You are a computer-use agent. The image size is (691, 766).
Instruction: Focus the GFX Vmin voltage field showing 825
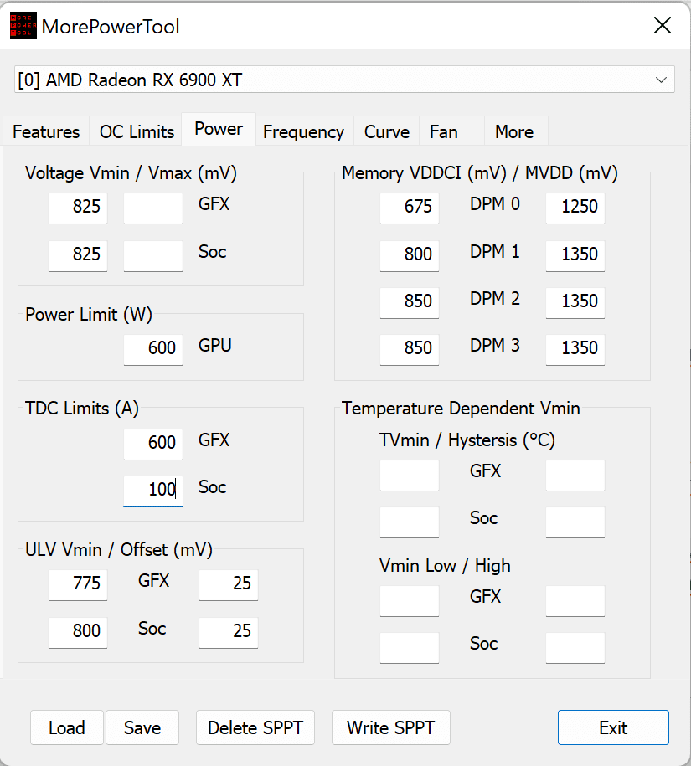pyautogui.click(x=78, y=208)
